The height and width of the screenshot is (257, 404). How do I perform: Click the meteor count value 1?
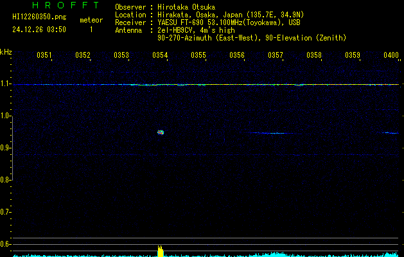(91, 30)
